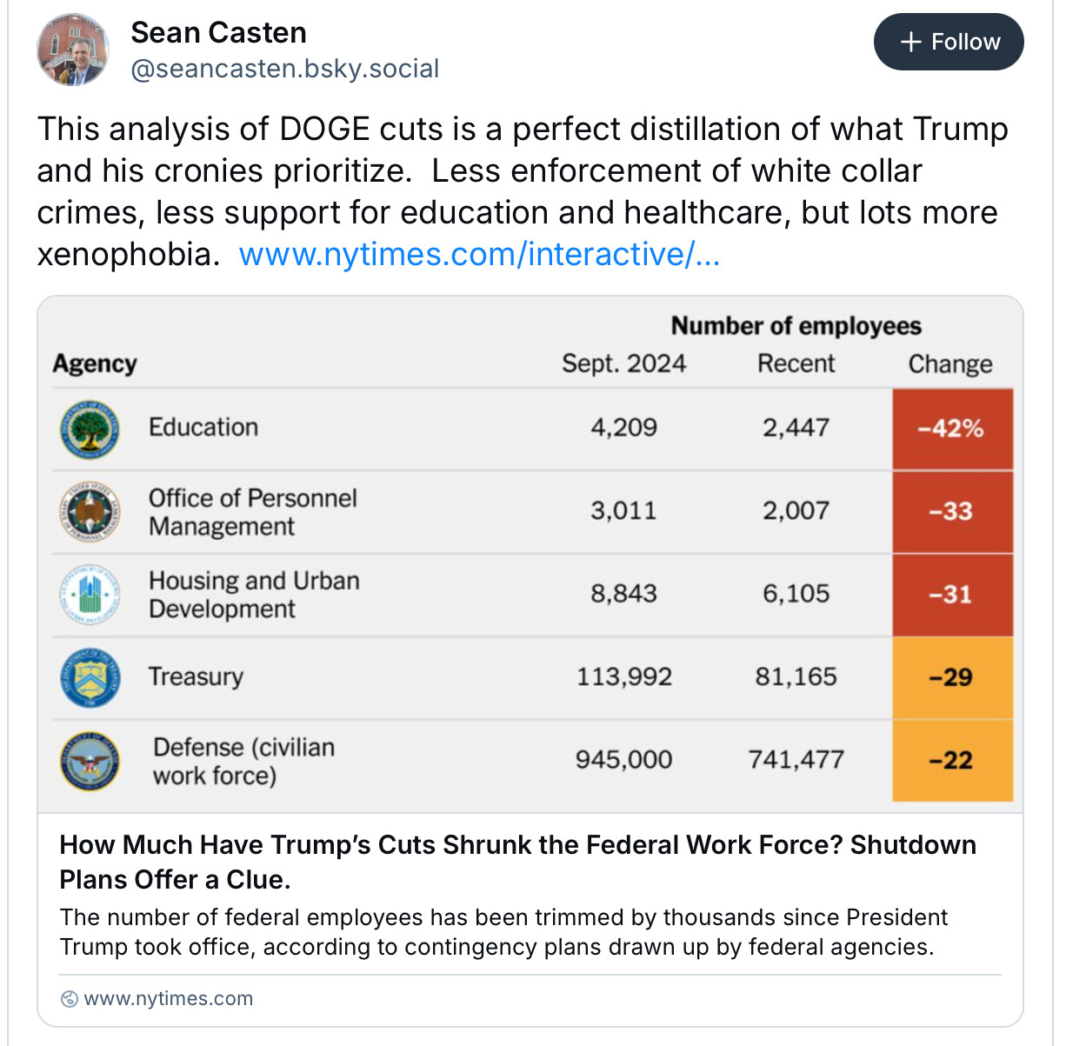Click Sean Casten's profile avatar
This screenshot has width=1066, height=1046.
pyautogui.click(x=73, y=50)
